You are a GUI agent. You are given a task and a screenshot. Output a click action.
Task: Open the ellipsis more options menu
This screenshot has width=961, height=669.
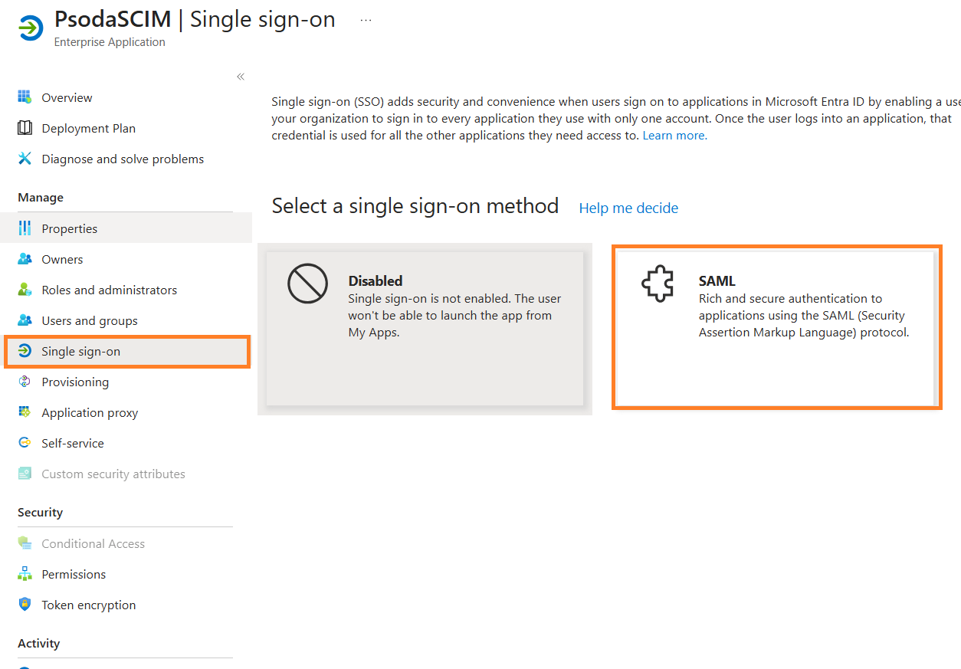[x=366, y=21]
